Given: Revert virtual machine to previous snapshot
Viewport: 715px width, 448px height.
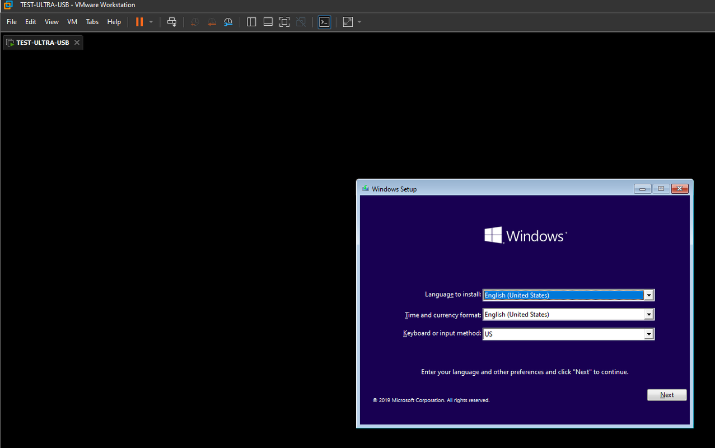Looking at the screenshot, I should click(x=212, y=22).
